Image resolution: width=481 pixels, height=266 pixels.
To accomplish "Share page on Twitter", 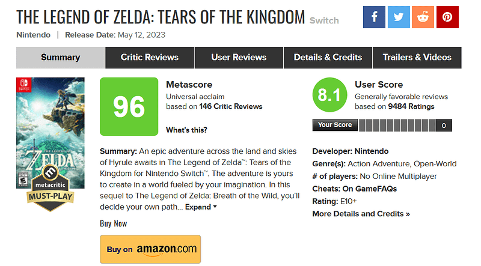I will (x=398, y=17).
